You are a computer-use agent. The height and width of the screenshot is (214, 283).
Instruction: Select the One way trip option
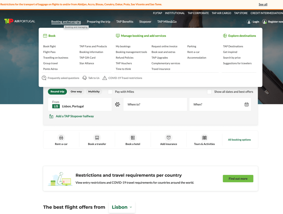tap(76, 92)
